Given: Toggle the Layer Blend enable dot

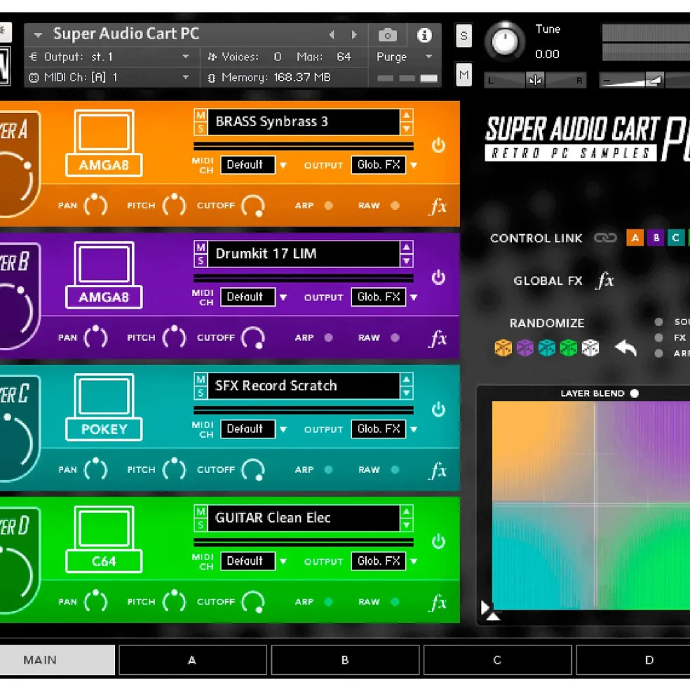Looking at the screenshot, I should pos(635,393).
